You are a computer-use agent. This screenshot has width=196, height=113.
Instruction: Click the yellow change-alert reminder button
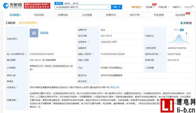[x=28, y=23]
